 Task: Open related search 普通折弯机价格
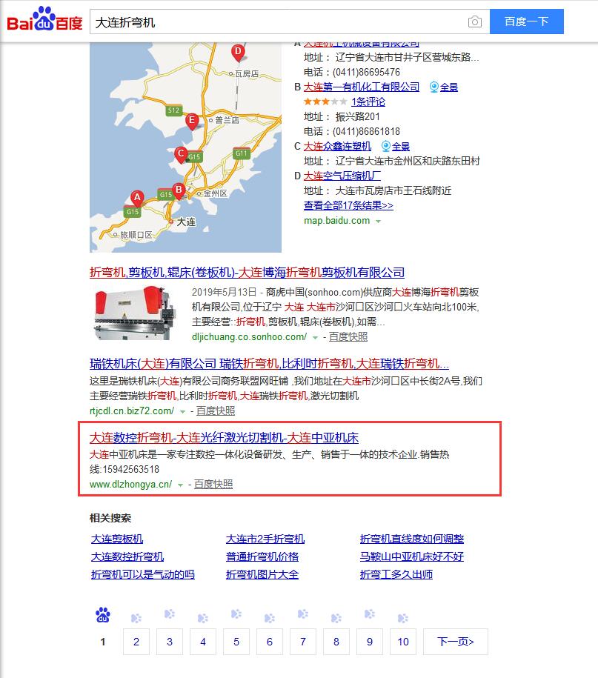pos(262,557)
